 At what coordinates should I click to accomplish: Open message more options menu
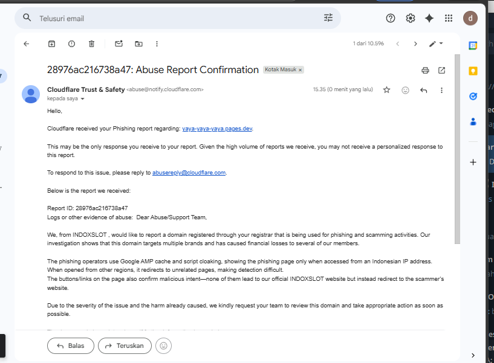(x=442, y=91)
